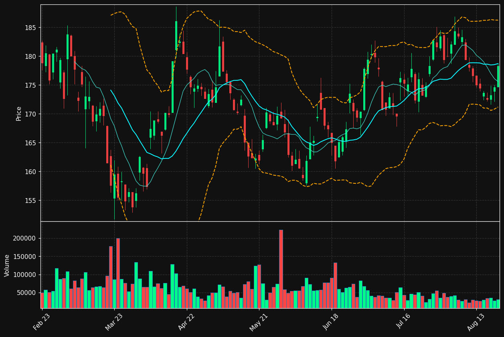This screenshot has width=504, height=337.
Task: Click the tallest red volume bar
Action: 281,269
